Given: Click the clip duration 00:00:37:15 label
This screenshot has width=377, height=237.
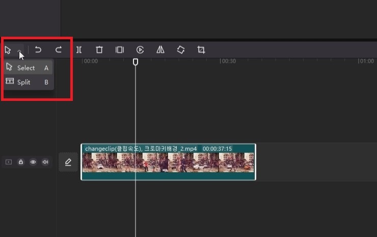Looking at the screenshot, I should pyautogui.click(x=217, y=149).
